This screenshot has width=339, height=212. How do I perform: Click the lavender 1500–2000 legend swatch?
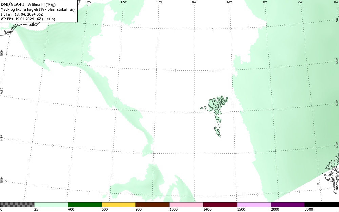point(254,205)
